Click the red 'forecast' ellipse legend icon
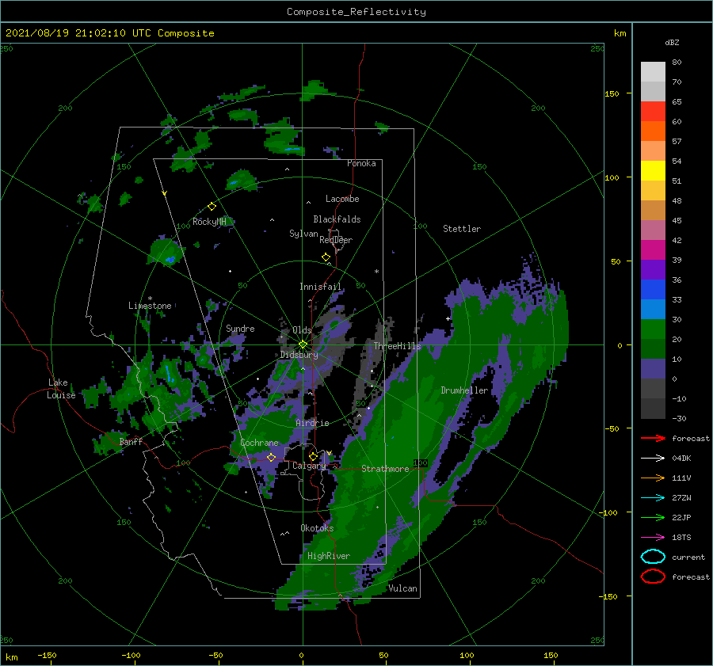The height and width of the screenshot is (666, 713). click(653, 577)
